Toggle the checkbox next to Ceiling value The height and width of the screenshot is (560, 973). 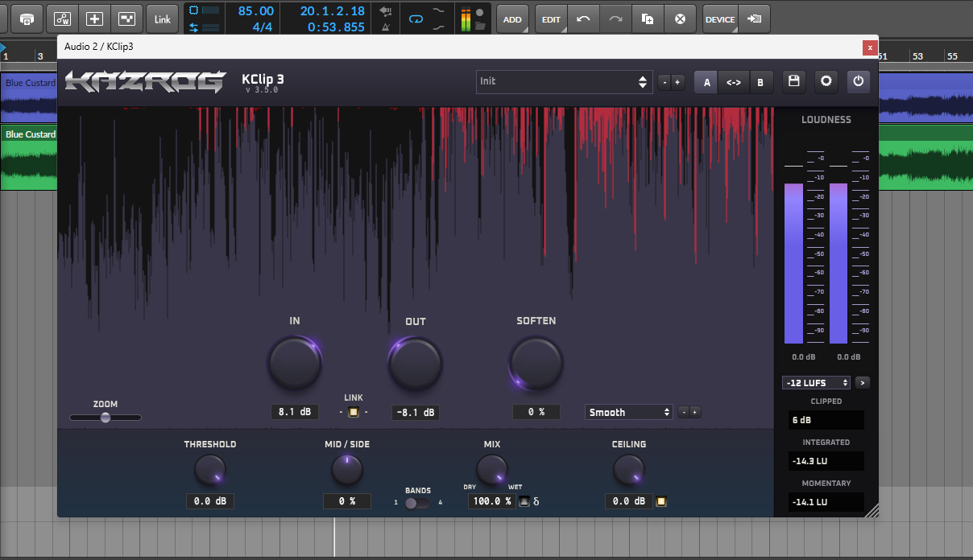(x=661, y=502)
